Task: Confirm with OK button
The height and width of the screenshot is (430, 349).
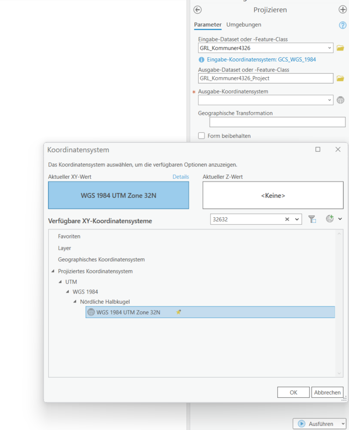Action: click(294, 392)
